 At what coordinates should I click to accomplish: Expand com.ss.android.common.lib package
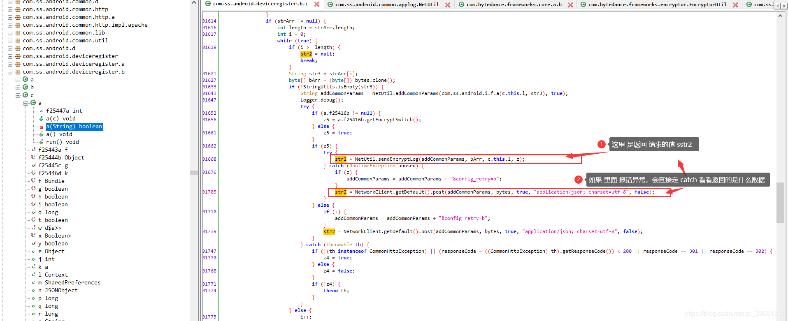10,33
